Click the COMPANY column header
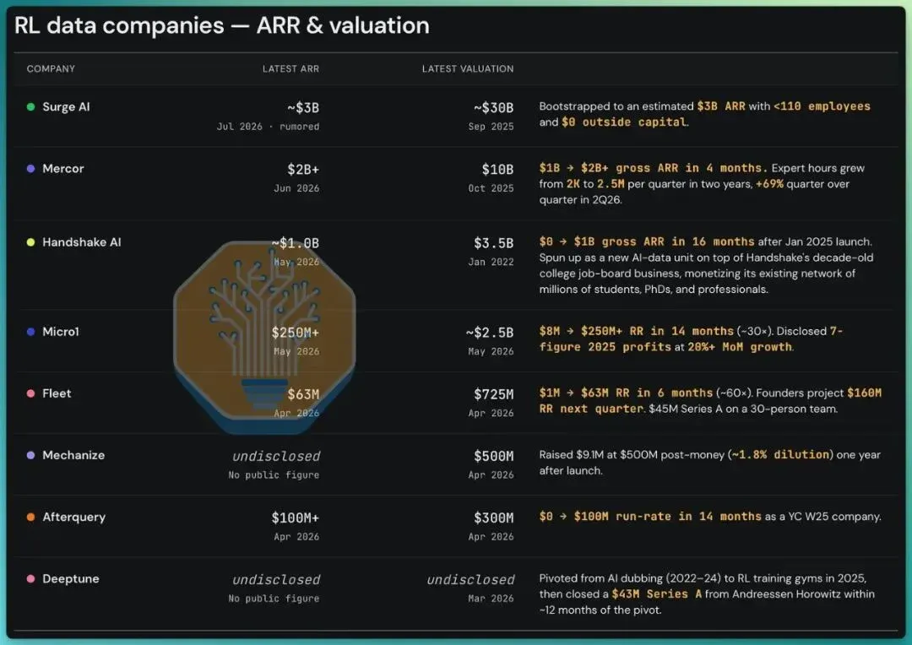The height and width of the screenshot is (645, 912). pyautogui.click(x=51, y=68)
